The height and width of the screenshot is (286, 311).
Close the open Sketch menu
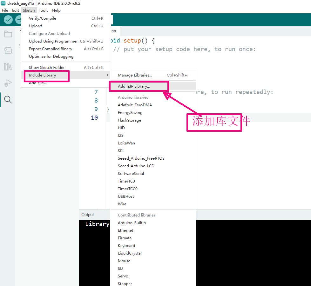click(29, 10)
